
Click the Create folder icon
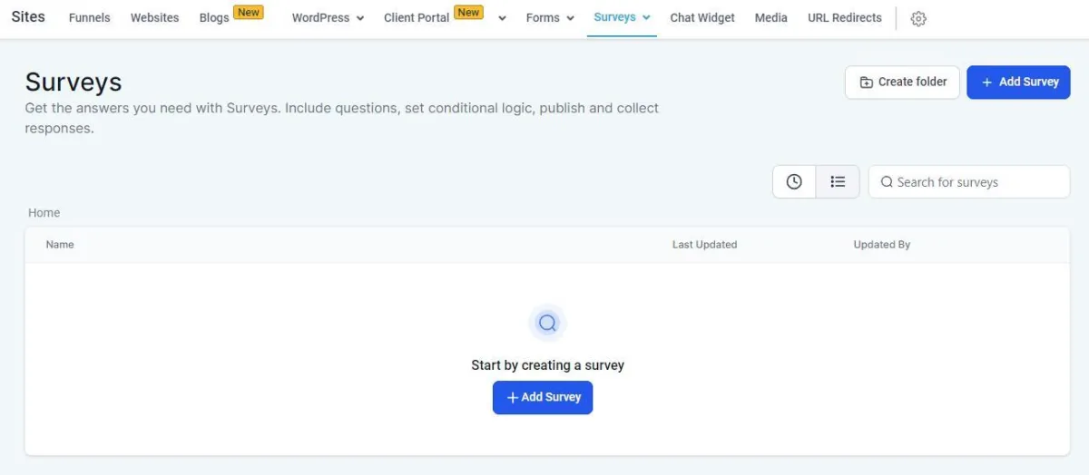tap(867, 82)
